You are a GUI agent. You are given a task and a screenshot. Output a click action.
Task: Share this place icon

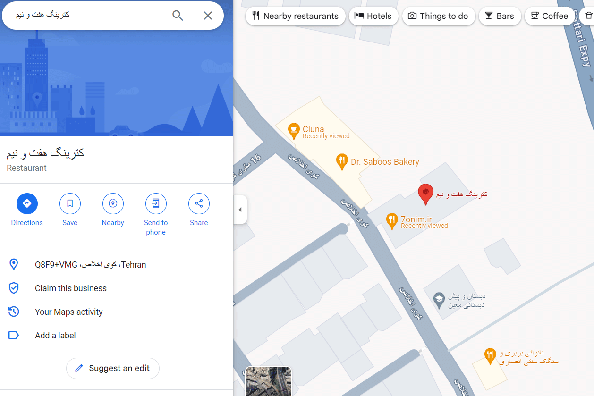point(199,204)
